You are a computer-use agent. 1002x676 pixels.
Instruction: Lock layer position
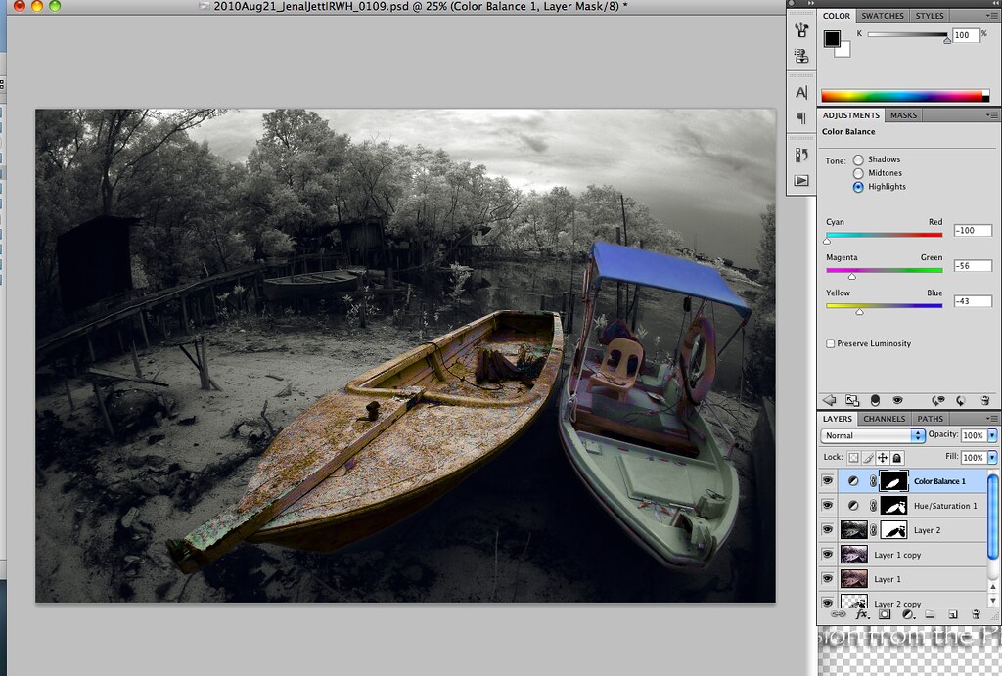[883, 458]
